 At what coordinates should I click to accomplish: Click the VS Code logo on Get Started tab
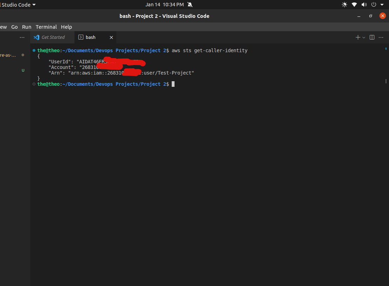click(36, 37)
